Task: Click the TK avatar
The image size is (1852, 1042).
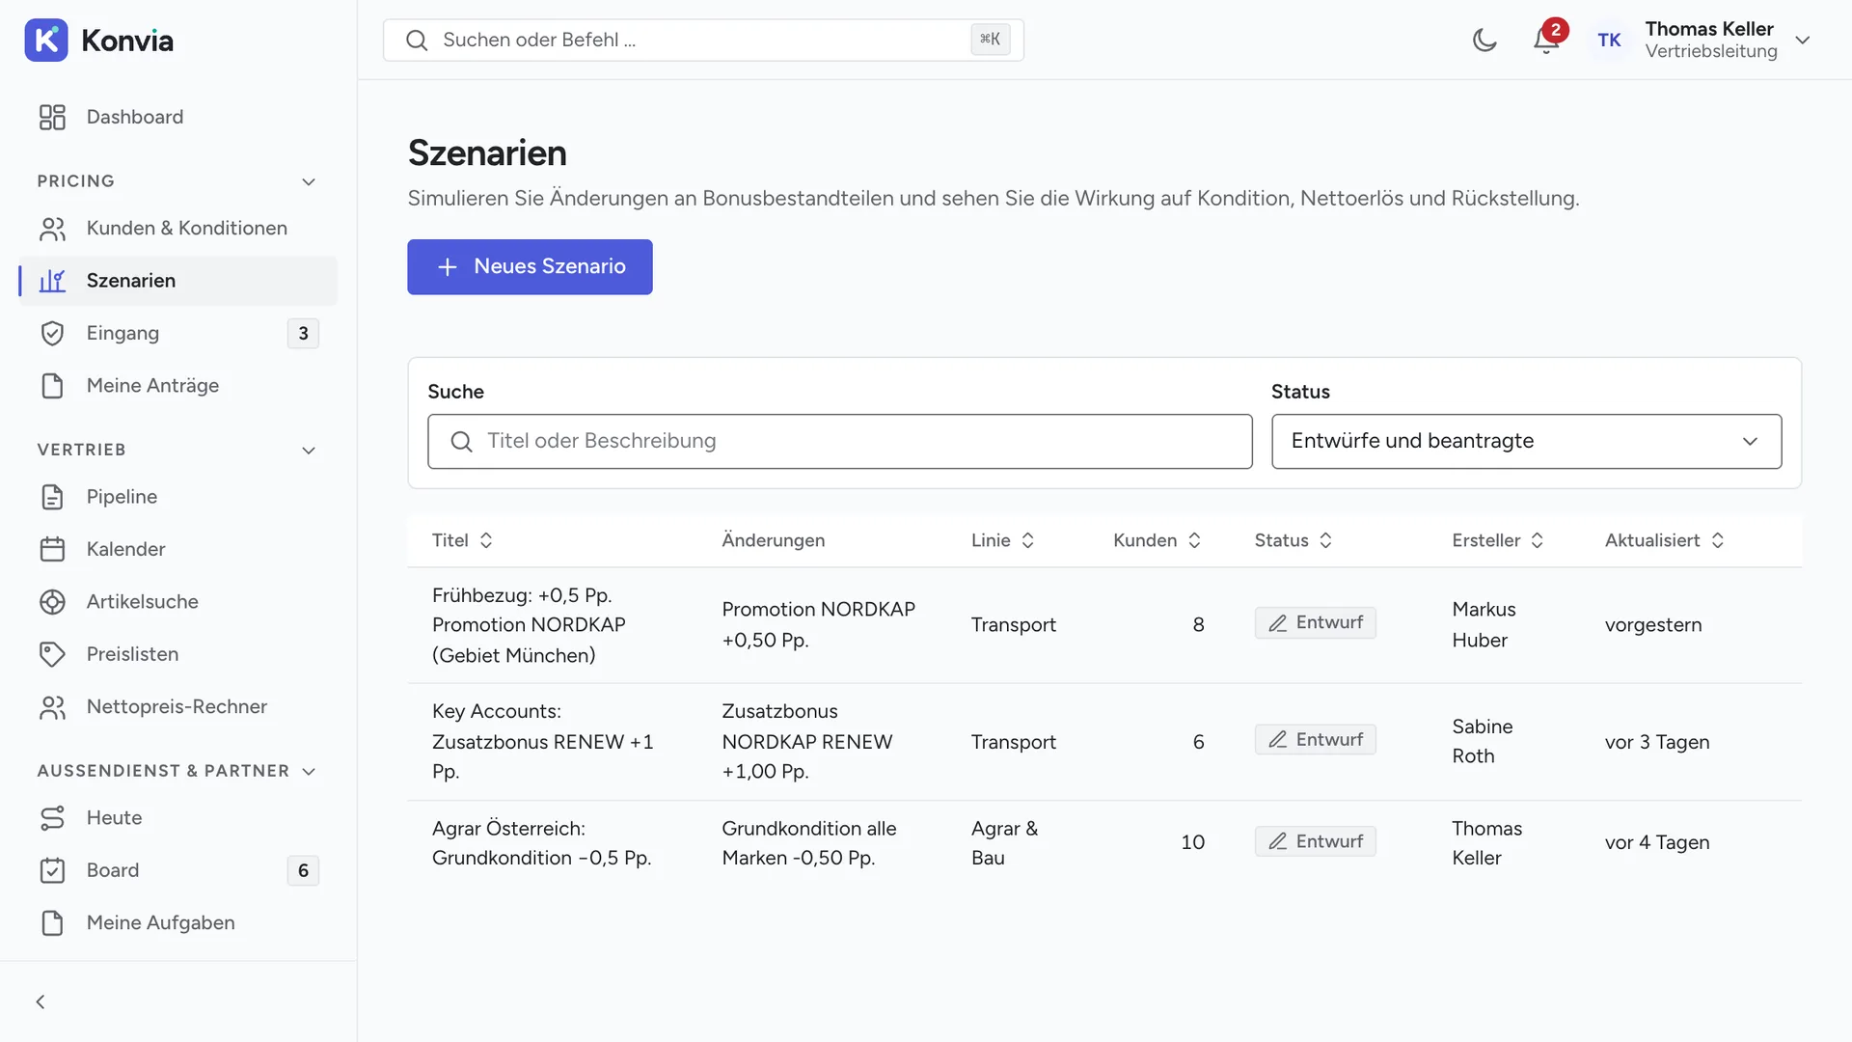Action: (1608, 40)
